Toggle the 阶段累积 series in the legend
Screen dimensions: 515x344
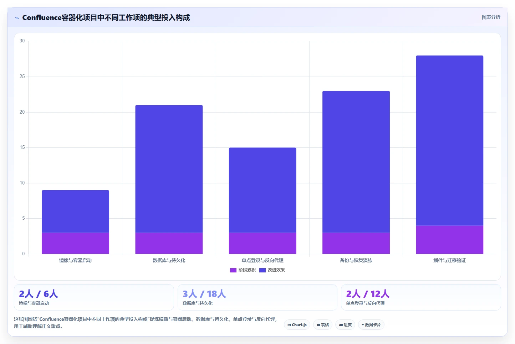coord(243,270)
